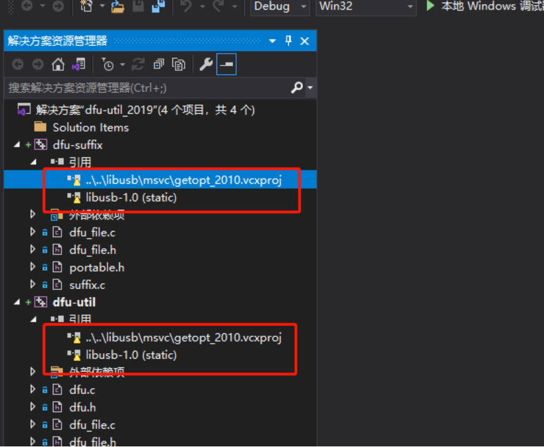The height and width of the screenshot is (447, 544).
Task: Click the lock icon beside suffix.c
Action: 44,284
